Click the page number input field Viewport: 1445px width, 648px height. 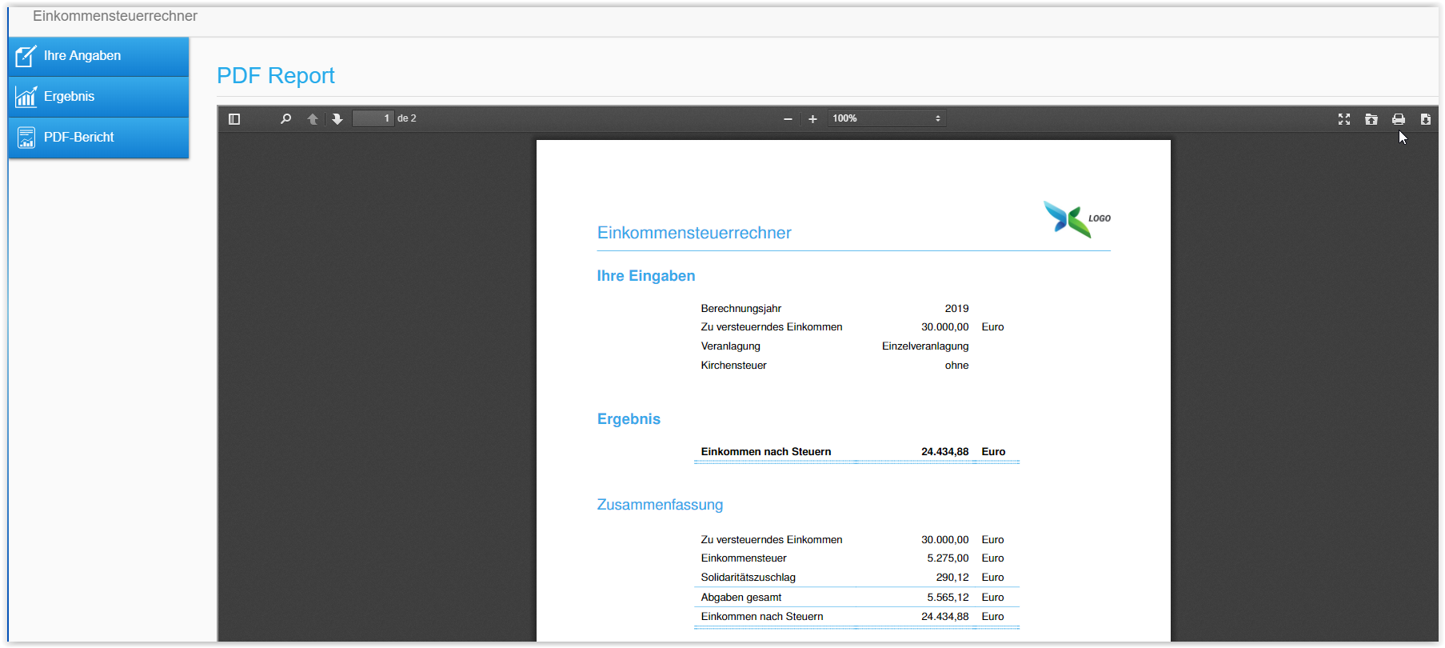[373, 118]
